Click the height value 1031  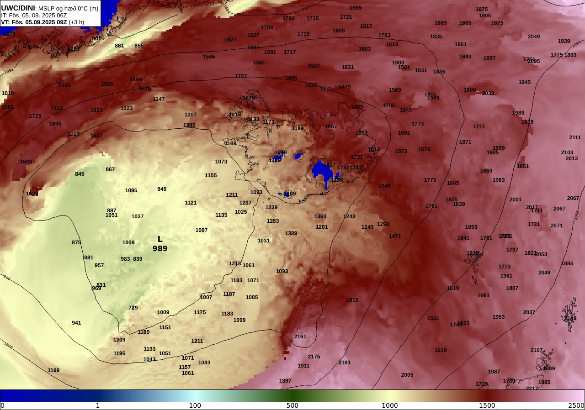point(264,241)
